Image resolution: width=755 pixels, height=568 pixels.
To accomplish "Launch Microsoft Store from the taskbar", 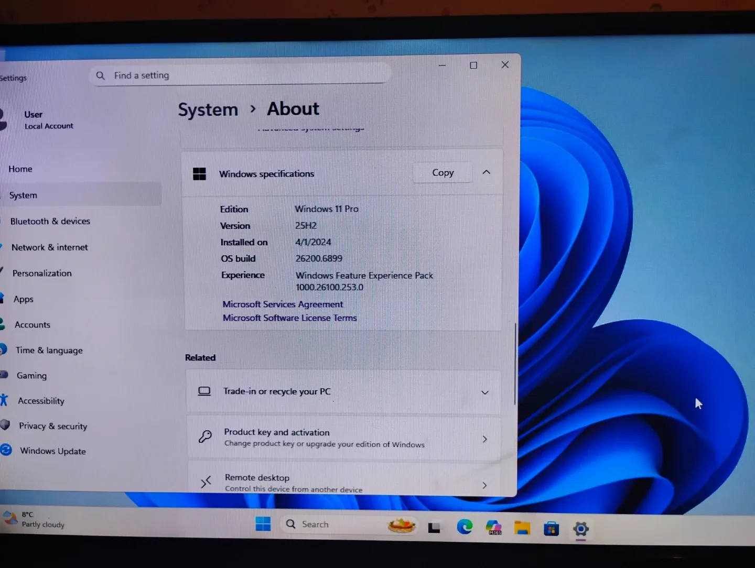I will [550, 528].
